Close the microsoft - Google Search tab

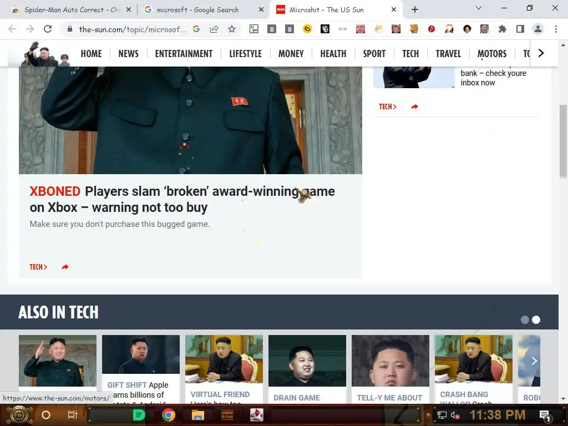[x=261, y=10]
